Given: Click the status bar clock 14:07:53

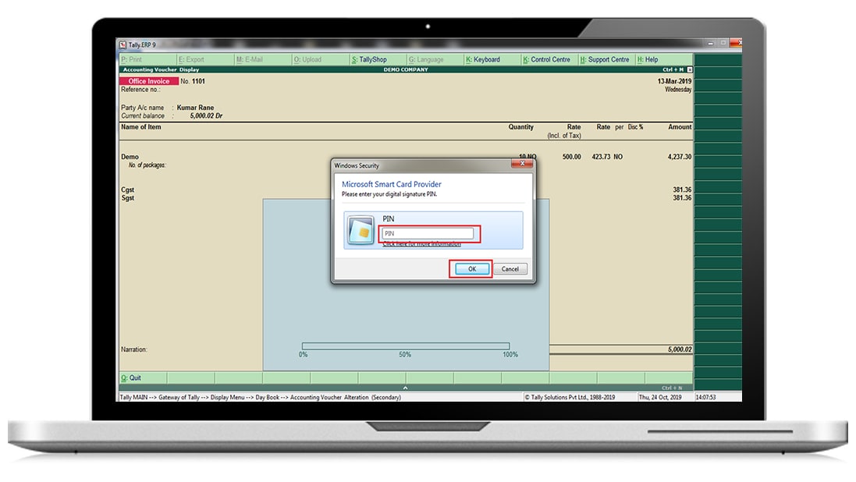Looking at the screenshot, I should point(705,398).
